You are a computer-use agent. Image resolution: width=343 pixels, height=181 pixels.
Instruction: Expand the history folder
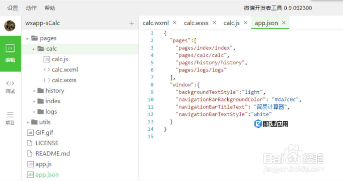coord(34,91)
